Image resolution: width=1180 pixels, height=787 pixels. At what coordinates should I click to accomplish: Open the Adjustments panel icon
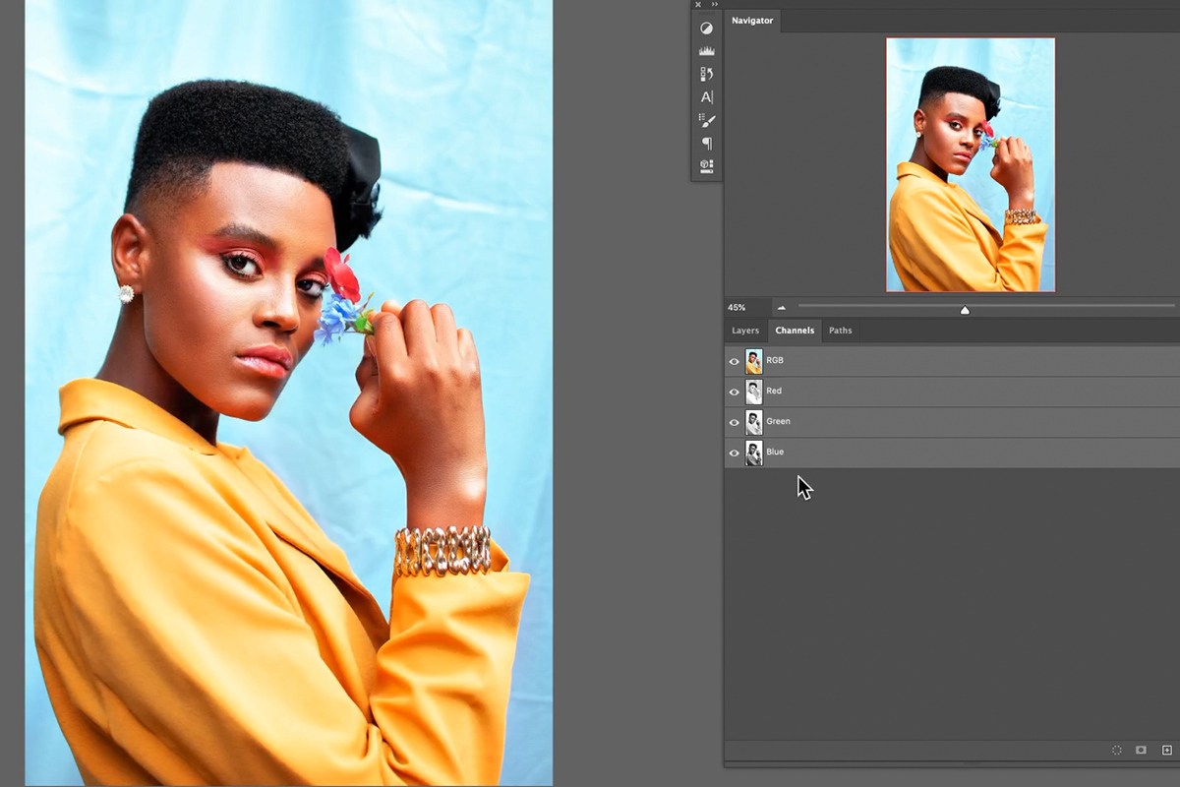706,28
